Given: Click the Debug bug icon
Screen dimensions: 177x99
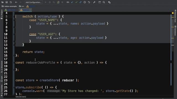Looking at the screenshot, I should 50,2.
